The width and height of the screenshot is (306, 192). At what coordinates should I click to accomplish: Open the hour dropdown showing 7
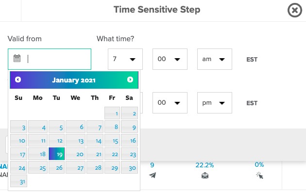(x=125, y=59)
